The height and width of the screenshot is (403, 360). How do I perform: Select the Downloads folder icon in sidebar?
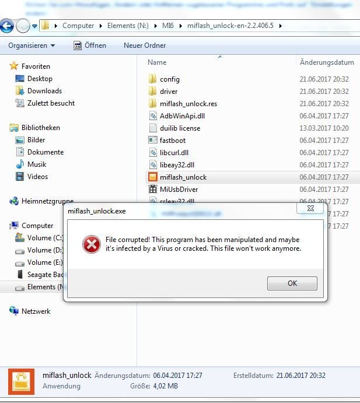point(20,91)
